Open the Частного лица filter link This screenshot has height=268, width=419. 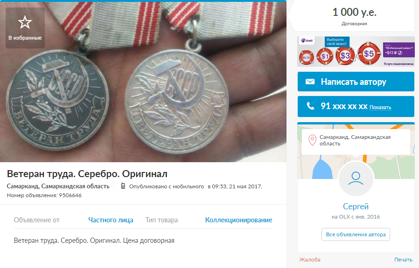click(x=111, y=220)
